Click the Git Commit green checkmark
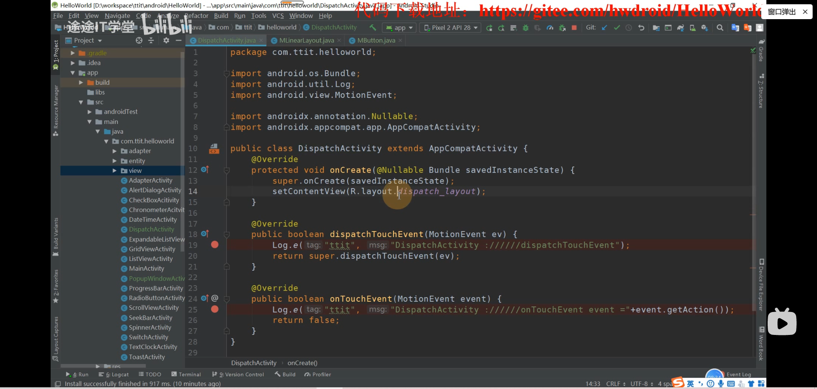 click(617, 28)
